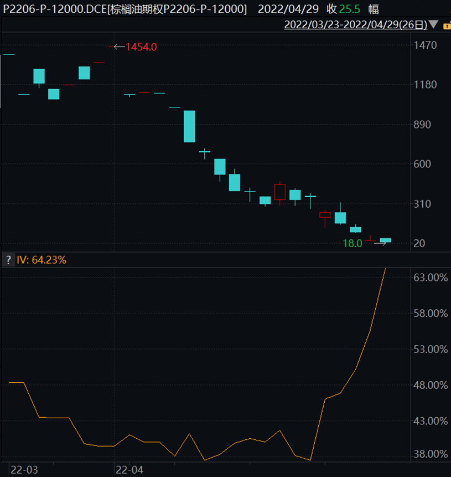The image size is (451, 477).
Task: Click the closing price value 25.5
Action: [x=350, y=9]
